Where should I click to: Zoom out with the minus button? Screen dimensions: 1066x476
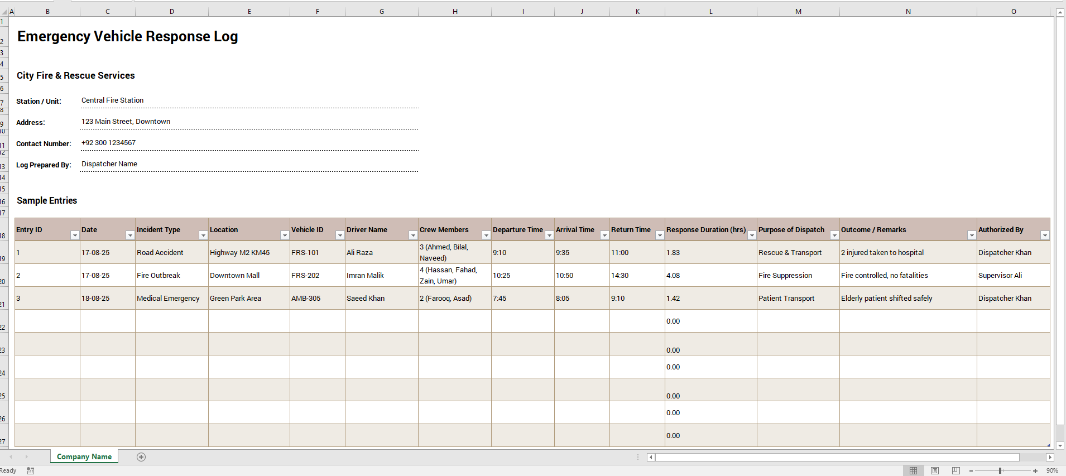(971, 471)
